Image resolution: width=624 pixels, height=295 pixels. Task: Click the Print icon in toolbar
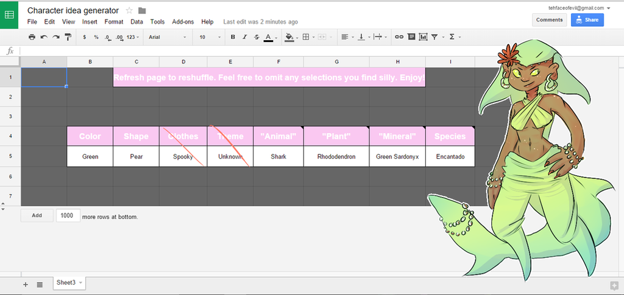(x=32, y=37)
